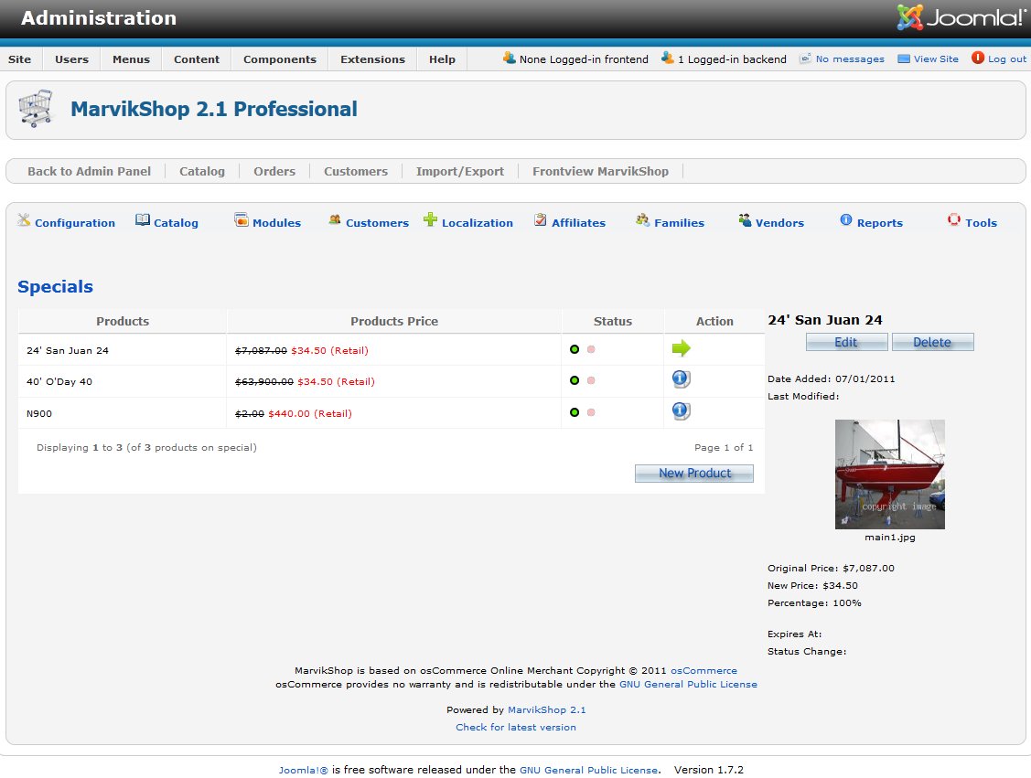Open the Content menu

tap(197, 59)
